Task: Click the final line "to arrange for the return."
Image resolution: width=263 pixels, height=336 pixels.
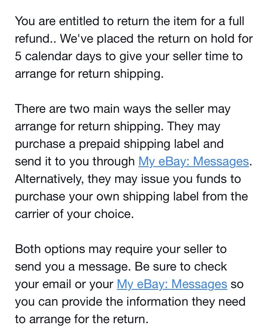Action: click(81, 319)
